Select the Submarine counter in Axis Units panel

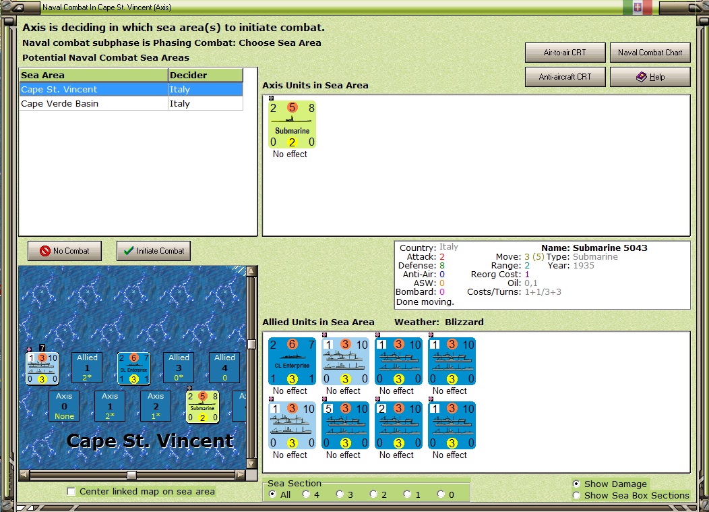(x=292, y=125)
